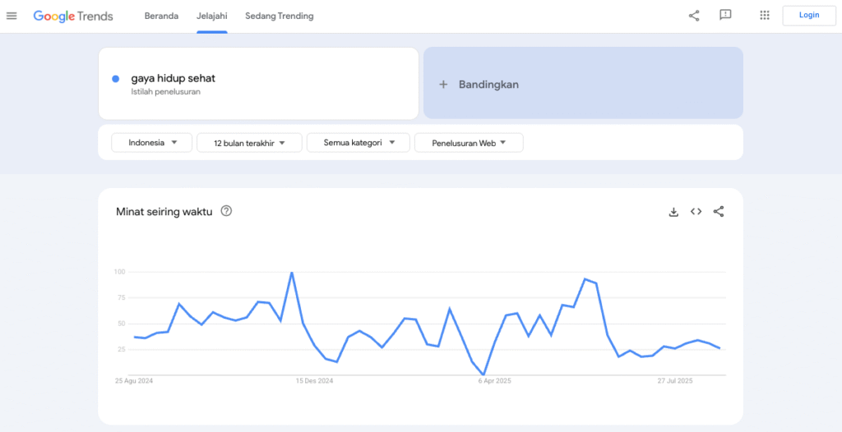Expand the Indonesia region dropdown
842x432 pixels.
tap(151, 143)
